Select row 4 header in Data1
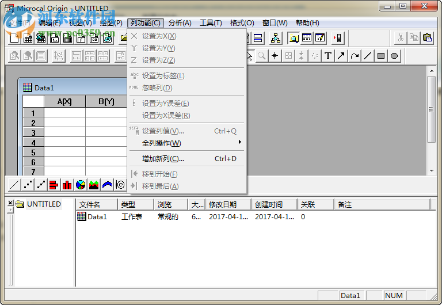 tap(33, 142)
